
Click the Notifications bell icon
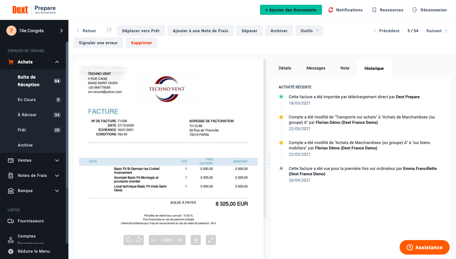331,10
